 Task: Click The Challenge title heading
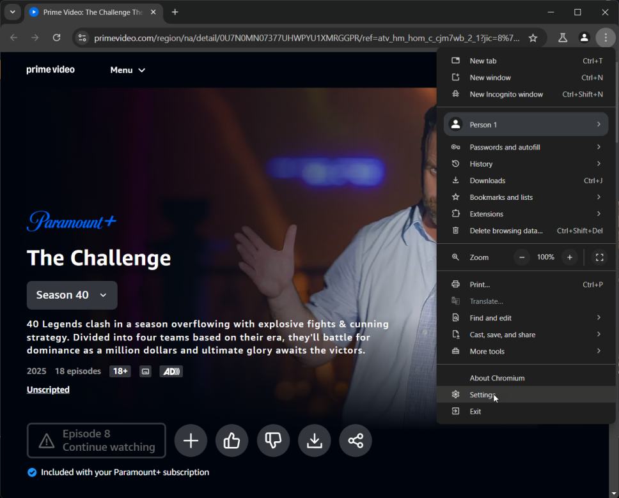coord(98,259)
